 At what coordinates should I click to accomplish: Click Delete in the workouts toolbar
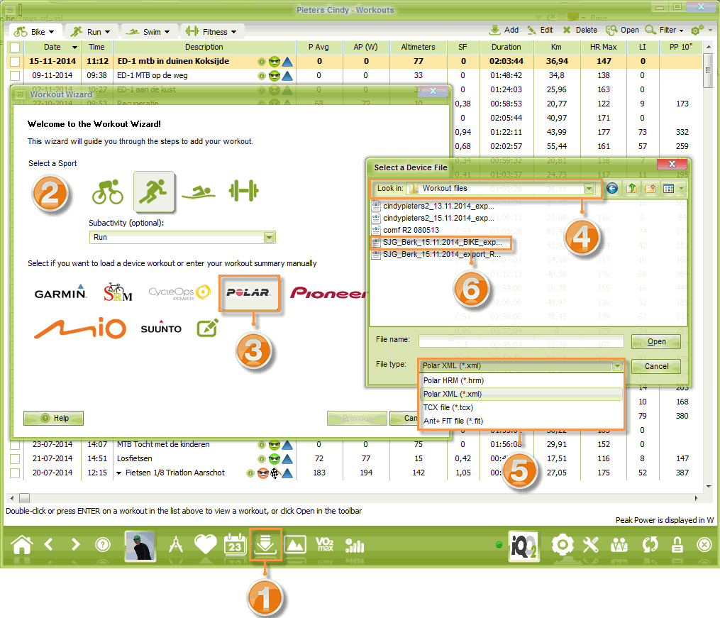[580, 30]
